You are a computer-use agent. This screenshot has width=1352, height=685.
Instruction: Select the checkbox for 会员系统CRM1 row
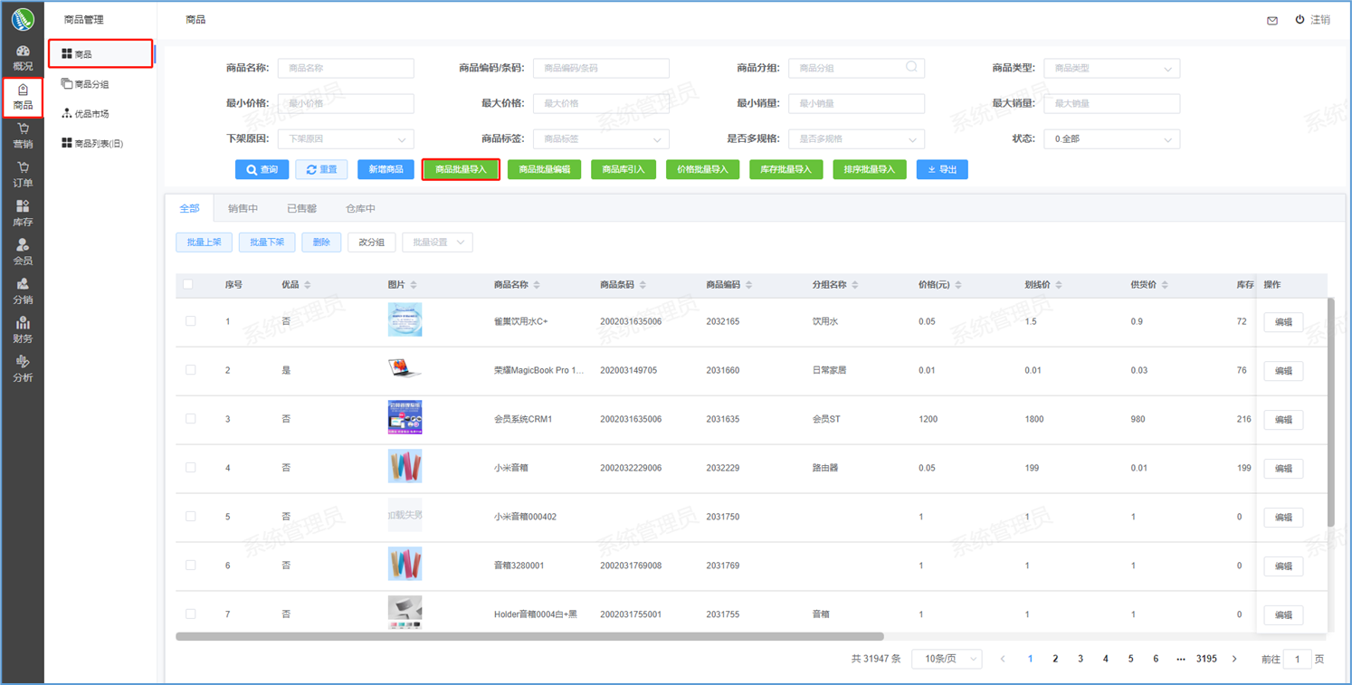point(190,419)
